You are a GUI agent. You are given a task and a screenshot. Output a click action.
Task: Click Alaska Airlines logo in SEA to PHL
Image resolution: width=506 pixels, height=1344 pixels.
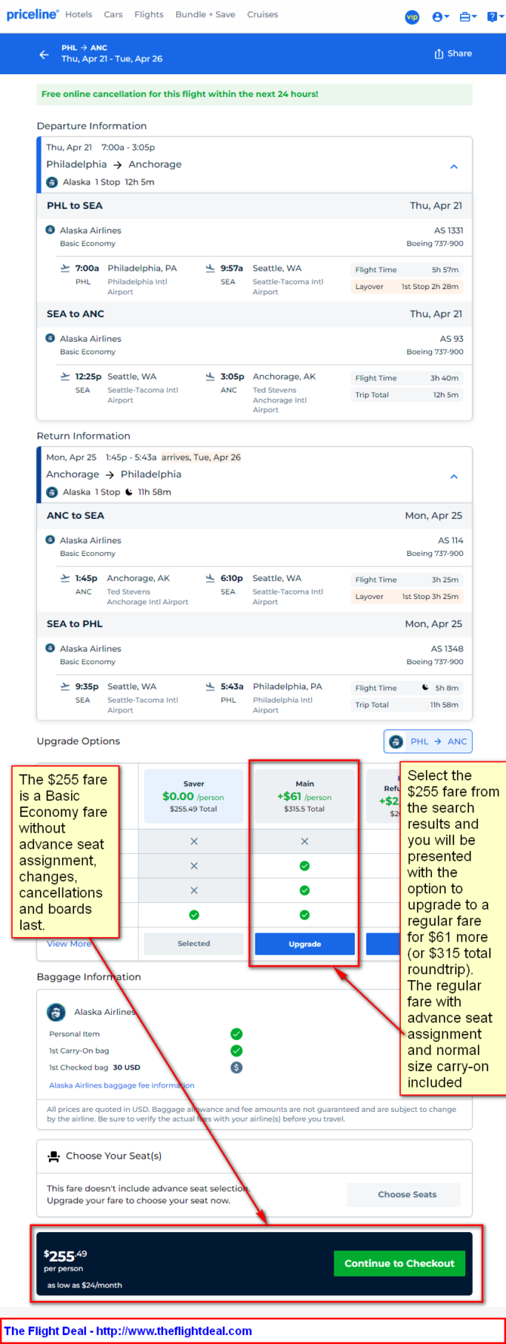(50, 648)
